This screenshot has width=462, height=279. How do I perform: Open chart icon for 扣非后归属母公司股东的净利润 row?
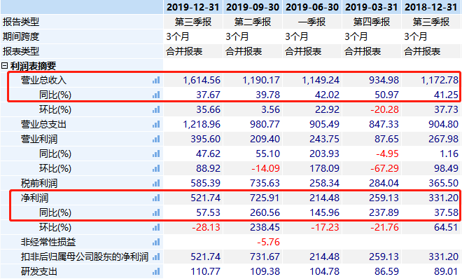pos(156,257)
